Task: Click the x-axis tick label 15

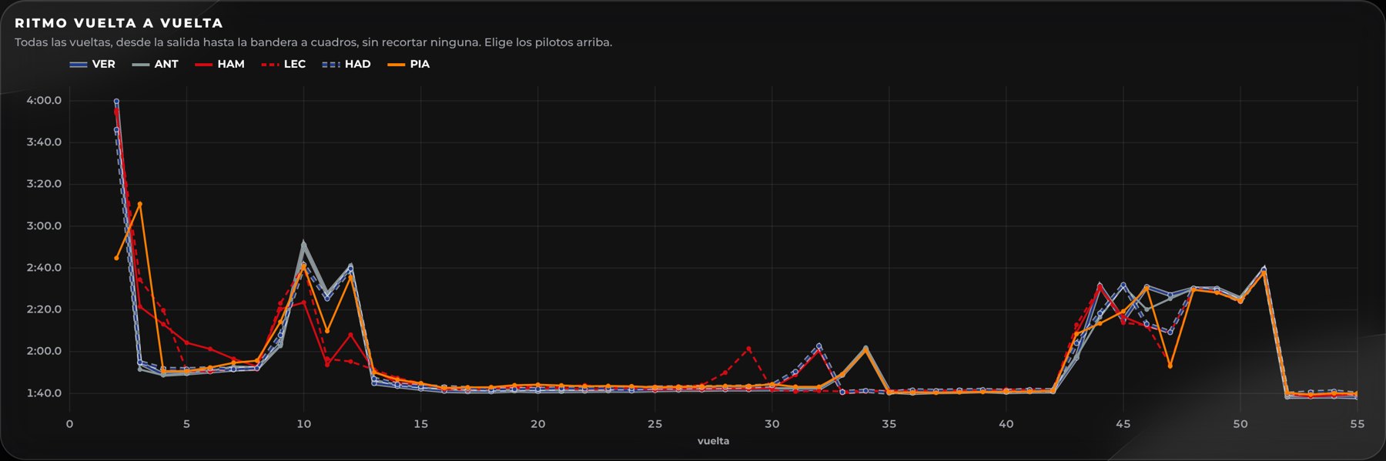Action: (420, 424)
